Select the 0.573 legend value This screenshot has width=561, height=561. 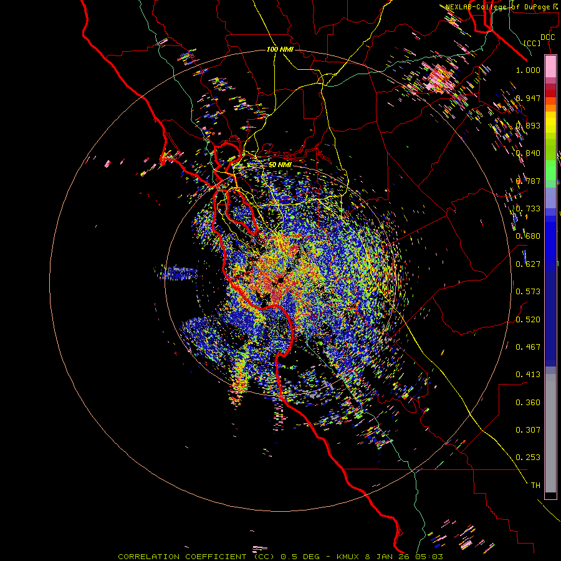(x=528, y=292)
